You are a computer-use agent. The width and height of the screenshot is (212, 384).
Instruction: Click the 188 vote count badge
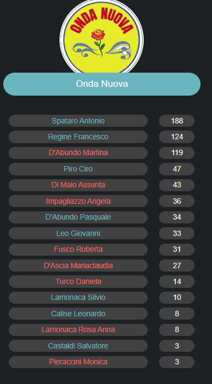pyautogui.click(x=176, y=121)
